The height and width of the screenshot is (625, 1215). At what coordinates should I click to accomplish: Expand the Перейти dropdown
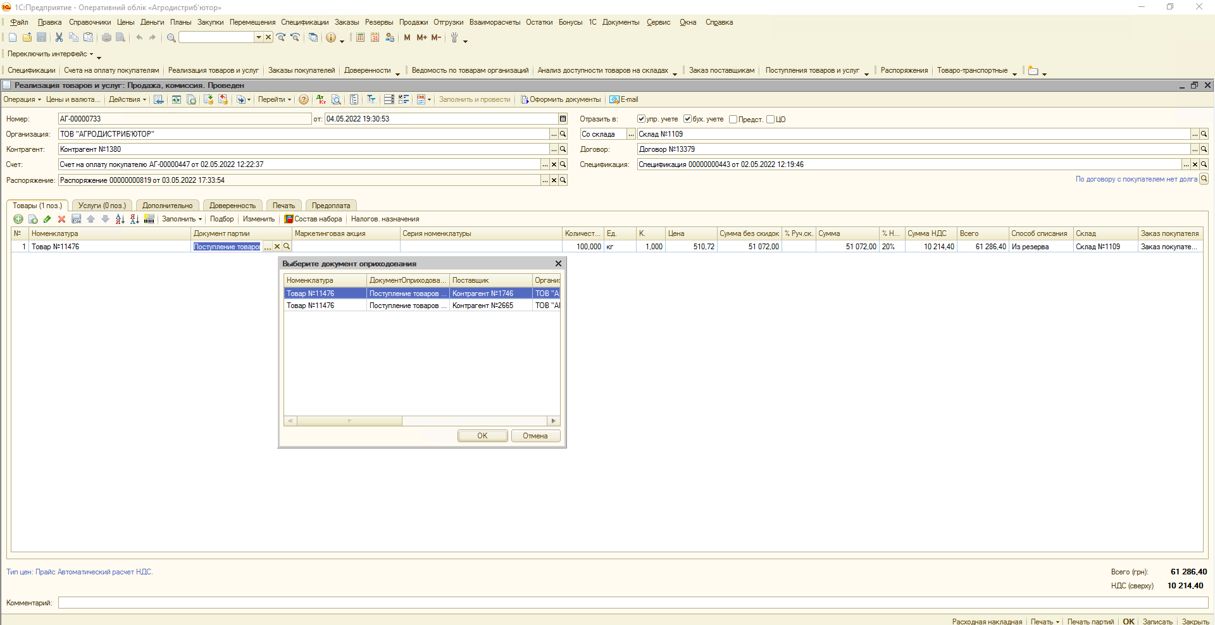pyautogui.click(x=275, y=100)
